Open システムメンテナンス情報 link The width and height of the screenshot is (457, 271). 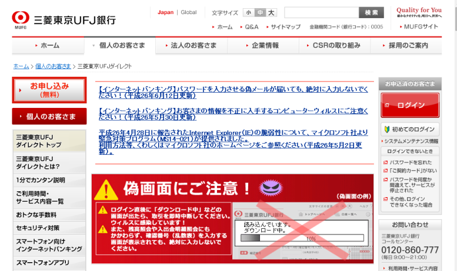[x=411, y=141]
